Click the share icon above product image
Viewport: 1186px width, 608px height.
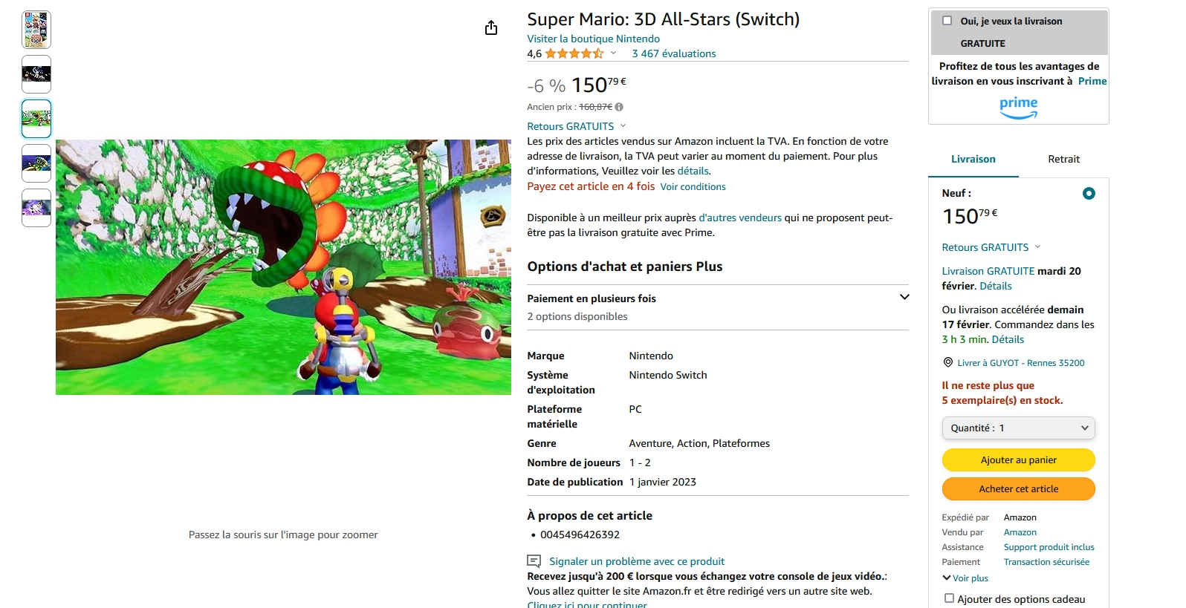[491, 28]
